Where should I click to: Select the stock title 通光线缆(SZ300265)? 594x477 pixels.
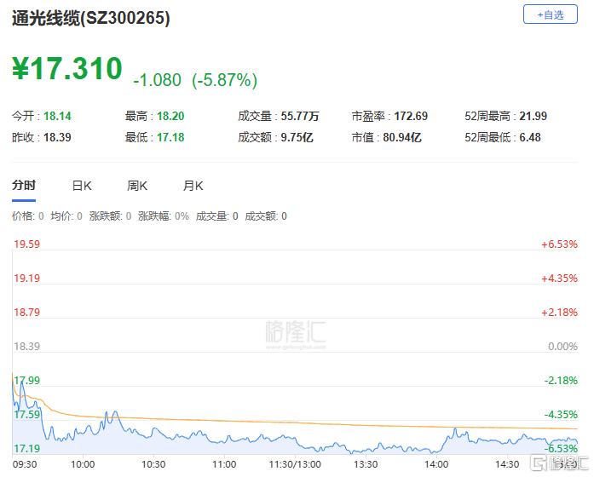click(91, 18)
